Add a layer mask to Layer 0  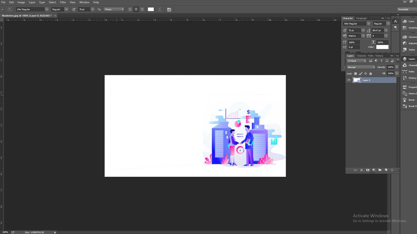(368, 170)
